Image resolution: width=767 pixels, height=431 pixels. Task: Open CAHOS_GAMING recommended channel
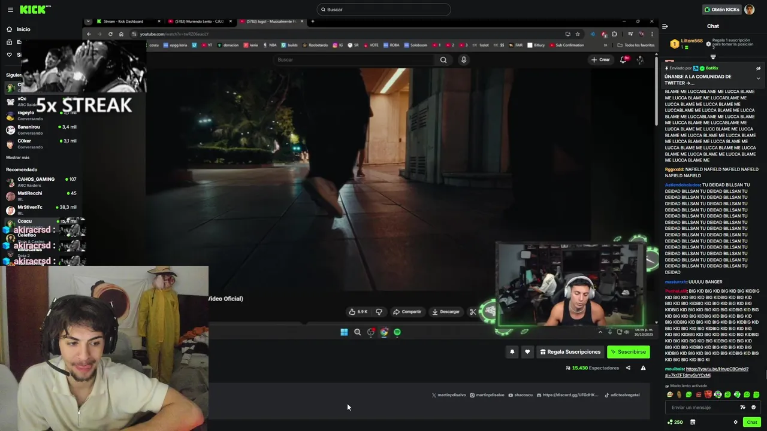pos(41,182)
